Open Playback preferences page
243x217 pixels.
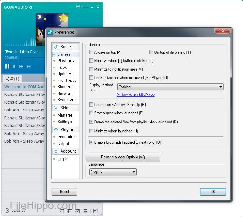[66, 61]
